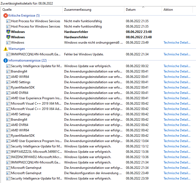Screen dimensions: 196x183
Task: Click icon next to AMD WVR64 at 00:42
Action: click(x=8, y=131)
